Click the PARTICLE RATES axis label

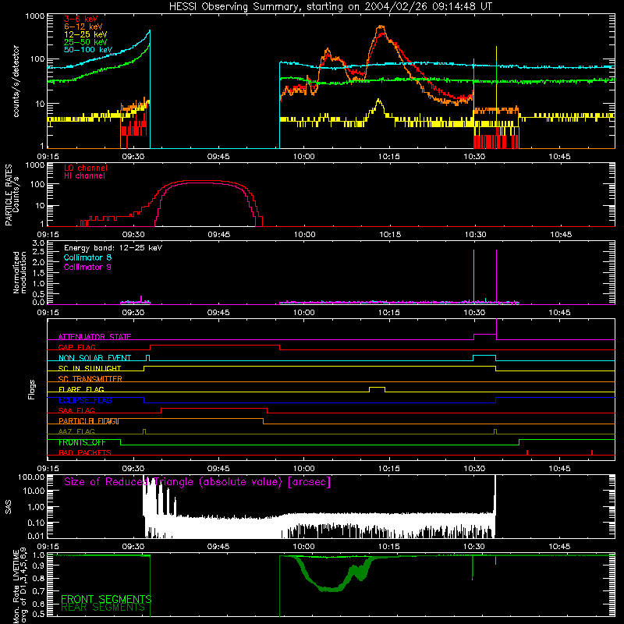coord(9,195)
